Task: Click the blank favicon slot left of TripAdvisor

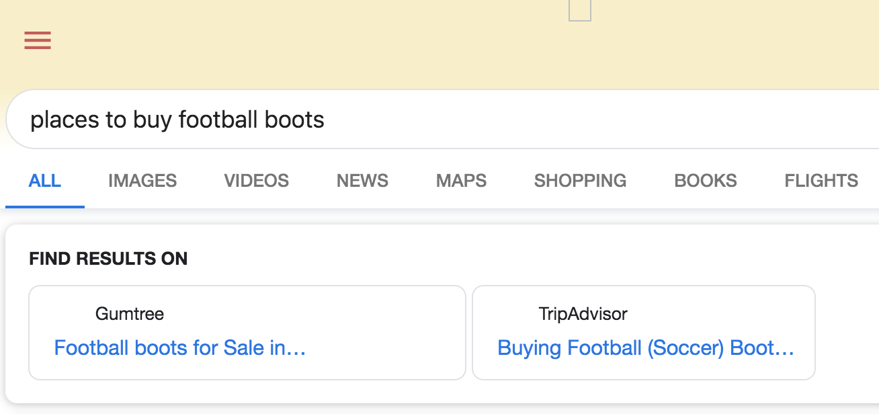Action: (x=513, y=314)
